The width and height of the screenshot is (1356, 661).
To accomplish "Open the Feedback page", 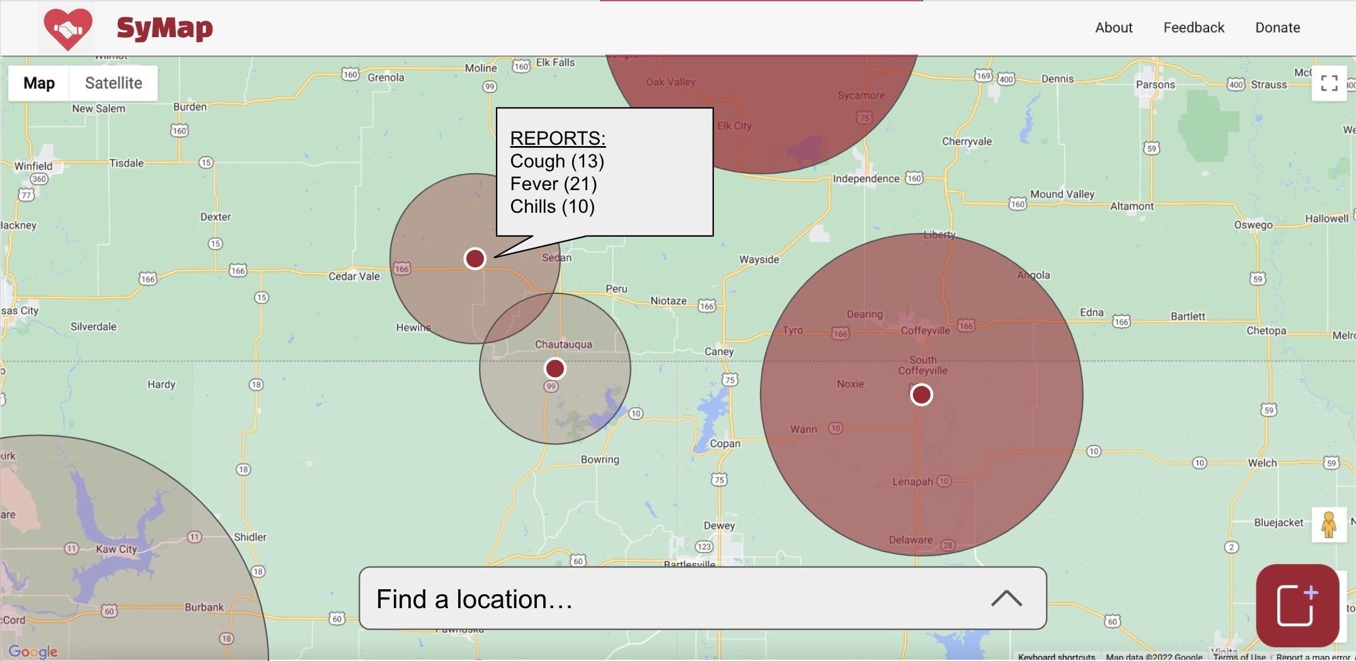I will (x=1193, y=28).
